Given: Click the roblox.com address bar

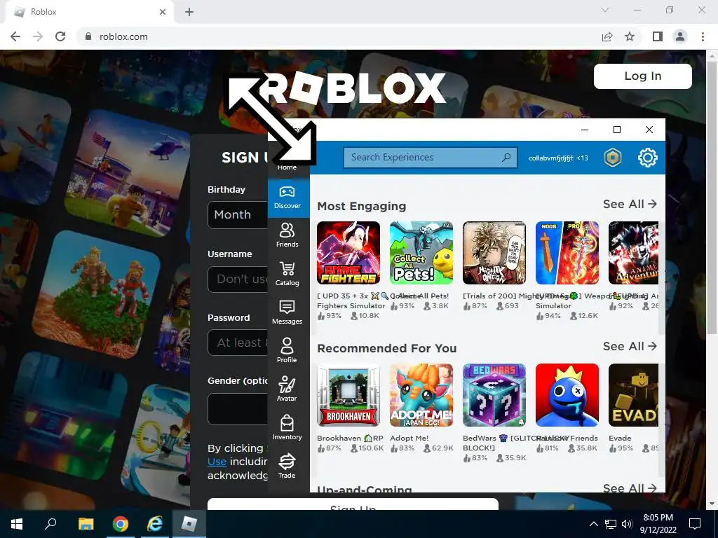Looking at the screenshot, I should (x=339, y=36).
